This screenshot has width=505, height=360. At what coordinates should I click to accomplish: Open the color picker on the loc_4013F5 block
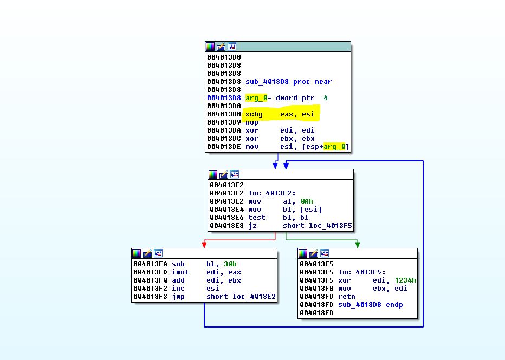(x=302, y=253)
